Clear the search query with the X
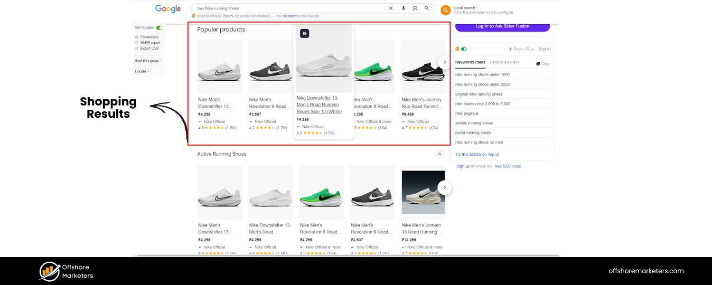Viewport: 712px width, 285px height. pos(391,8)
